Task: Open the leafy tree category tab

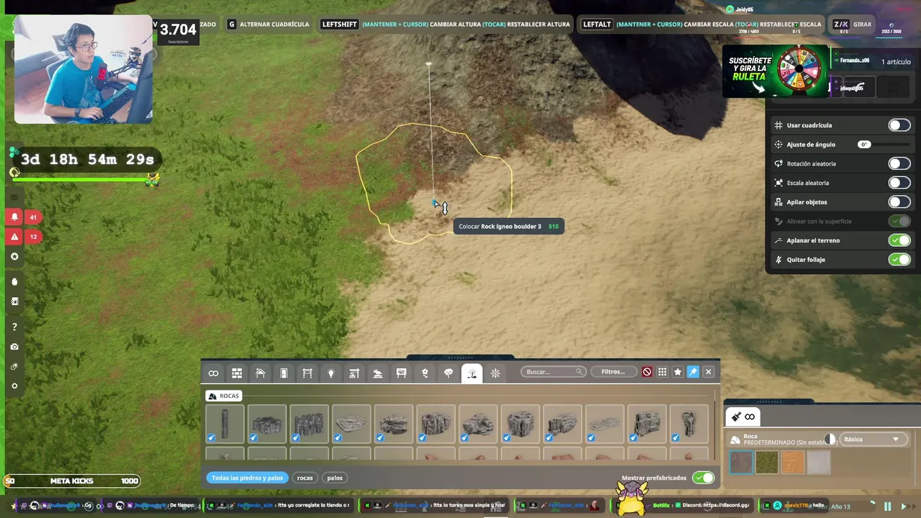Action: tap(448, 373)
